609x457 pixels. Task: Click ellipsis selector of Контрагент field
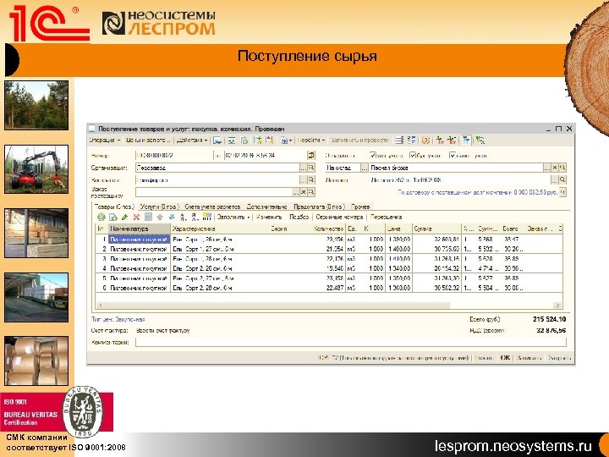pos(304,180)
